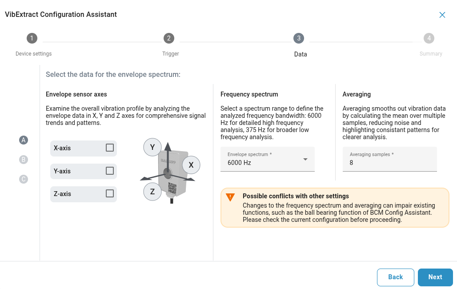This screenshot has width=457, height=289.
Task: Select step 3 Data circle
Action: (x=299, y=38)
